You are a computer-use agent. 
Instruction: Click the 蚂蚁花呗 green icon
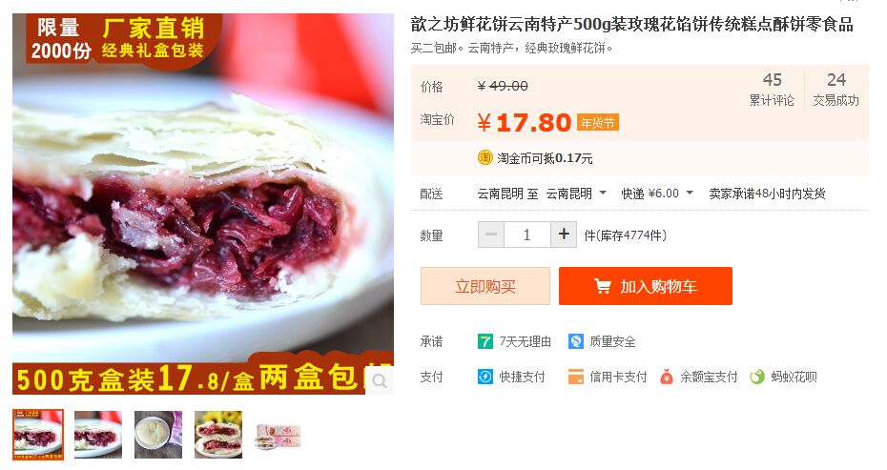tap(757, 377)
